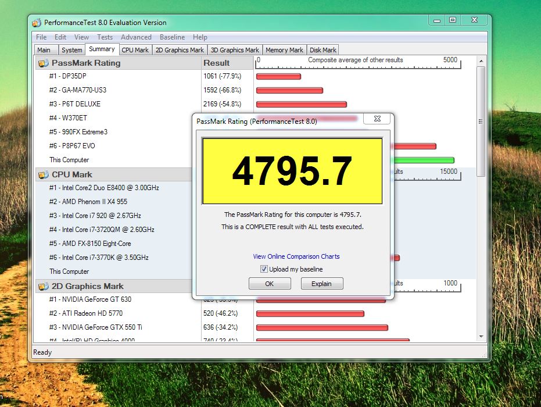This screenshot has width=541, height=407.
Task: Toggle the Upload my baseline checkbox
Action: point(264,269)
